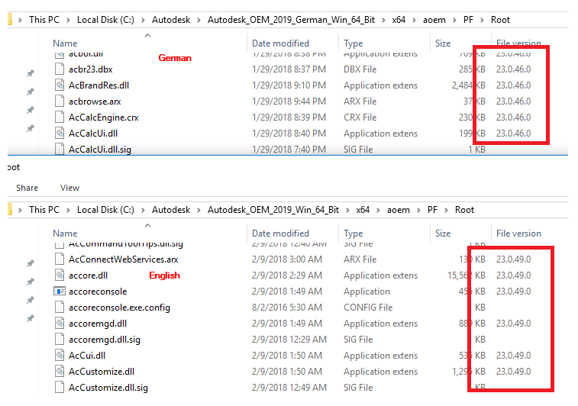Click the AcCustomize.dll file icon
The image size is (578, 406).
coord(60,372)
